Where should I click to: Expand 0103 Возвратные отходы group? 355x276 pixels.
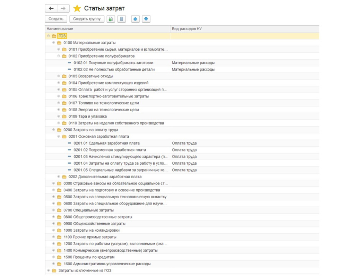point(59,76)
